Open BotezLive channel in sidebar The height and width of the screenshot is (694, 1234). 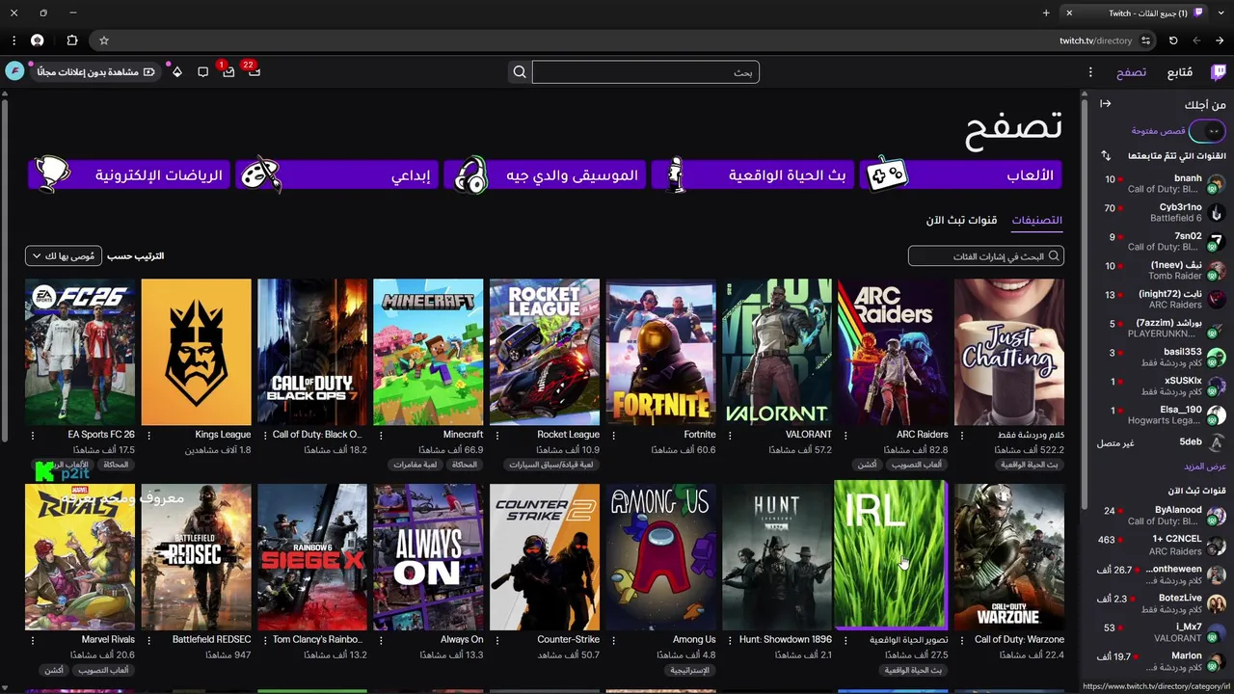1162,603
